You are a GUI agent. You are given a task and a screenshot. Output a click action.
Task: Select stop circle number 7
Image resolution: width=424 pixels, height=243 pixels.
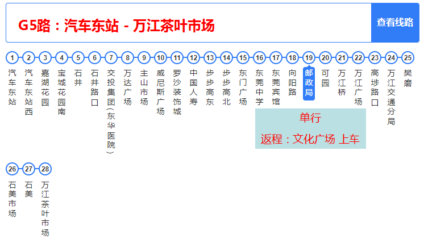111,58
